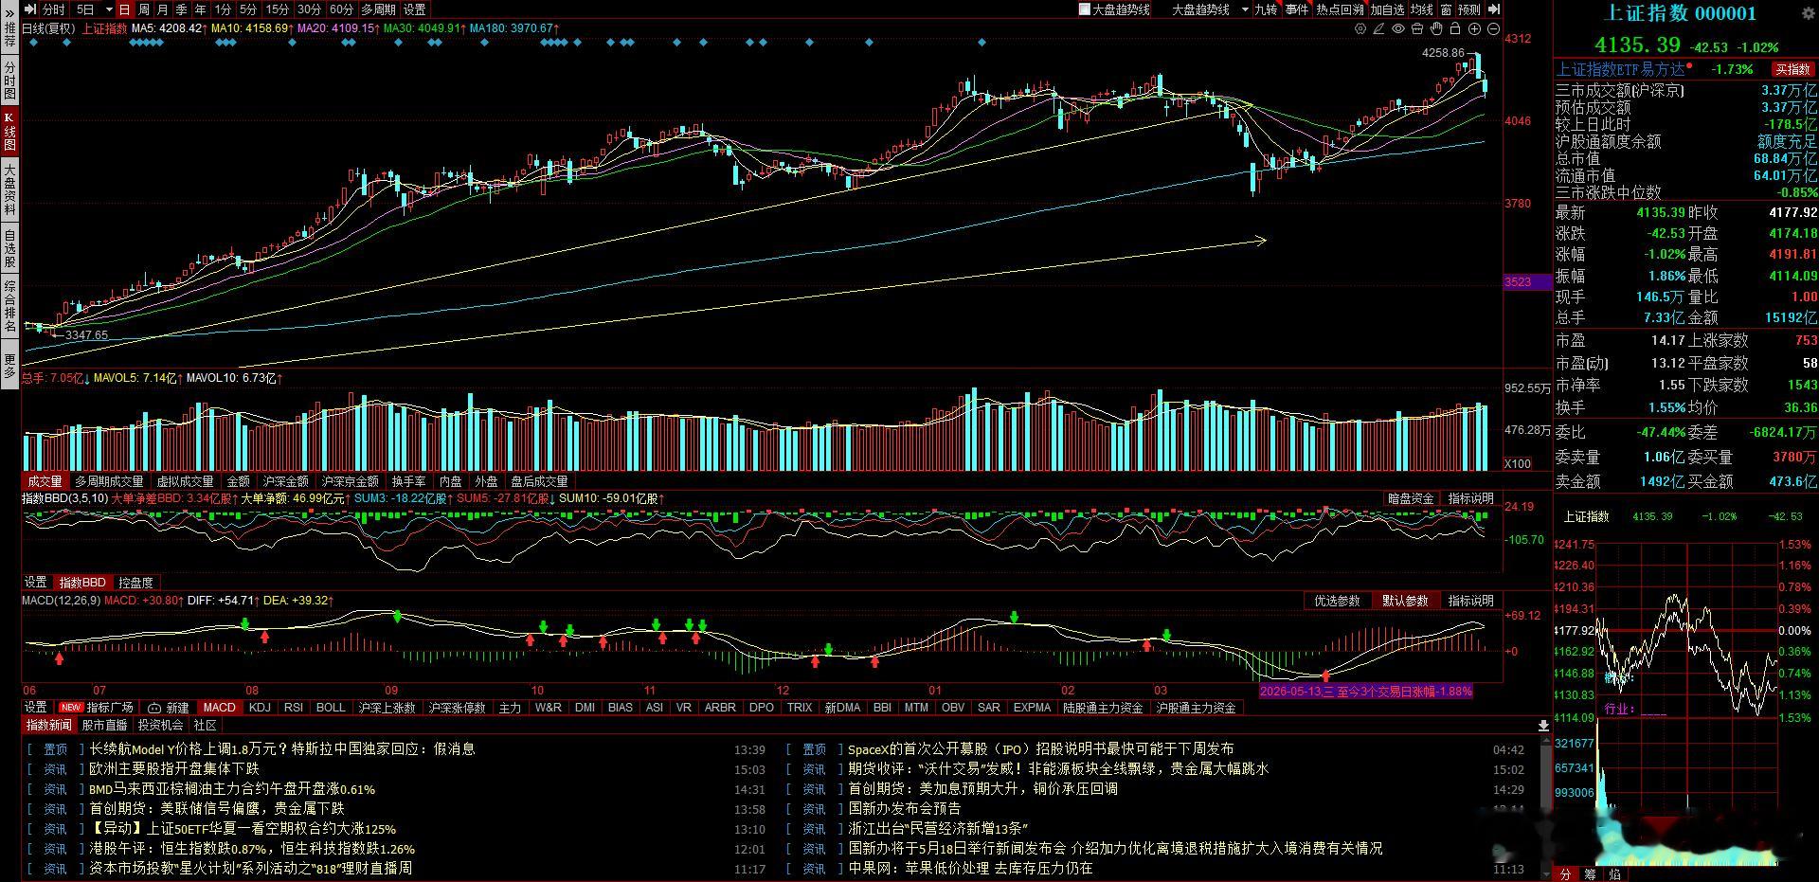Open 指标说明 in the MACD pane

[1470, 601]
